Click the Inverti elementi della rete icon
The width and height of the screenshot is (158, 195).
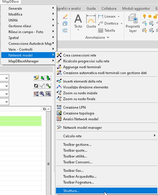[x=59, y=81]
